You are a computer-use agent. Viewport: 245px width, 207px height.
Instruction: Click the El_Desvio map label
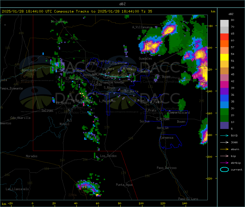(x=64, y=103)
